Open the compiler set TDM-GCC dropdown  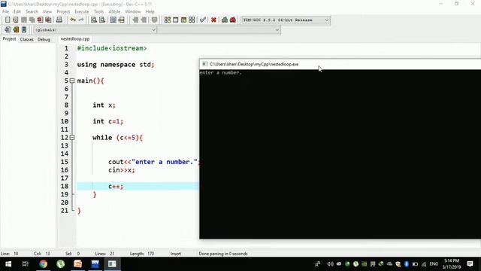(286, 20)
